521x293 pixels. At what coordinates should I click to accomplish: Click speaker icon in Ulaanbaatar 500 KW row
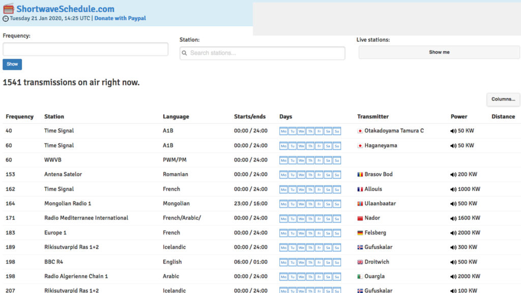453,204
